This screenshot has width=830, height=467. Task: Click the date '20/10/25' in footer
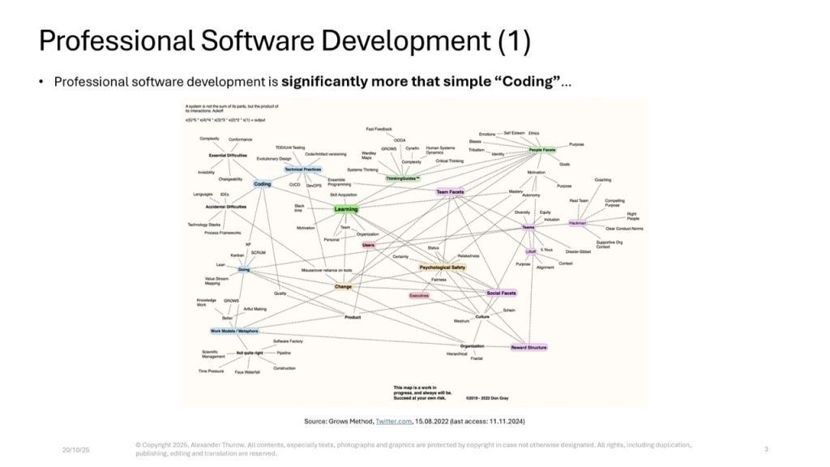(x=74, y=448)
